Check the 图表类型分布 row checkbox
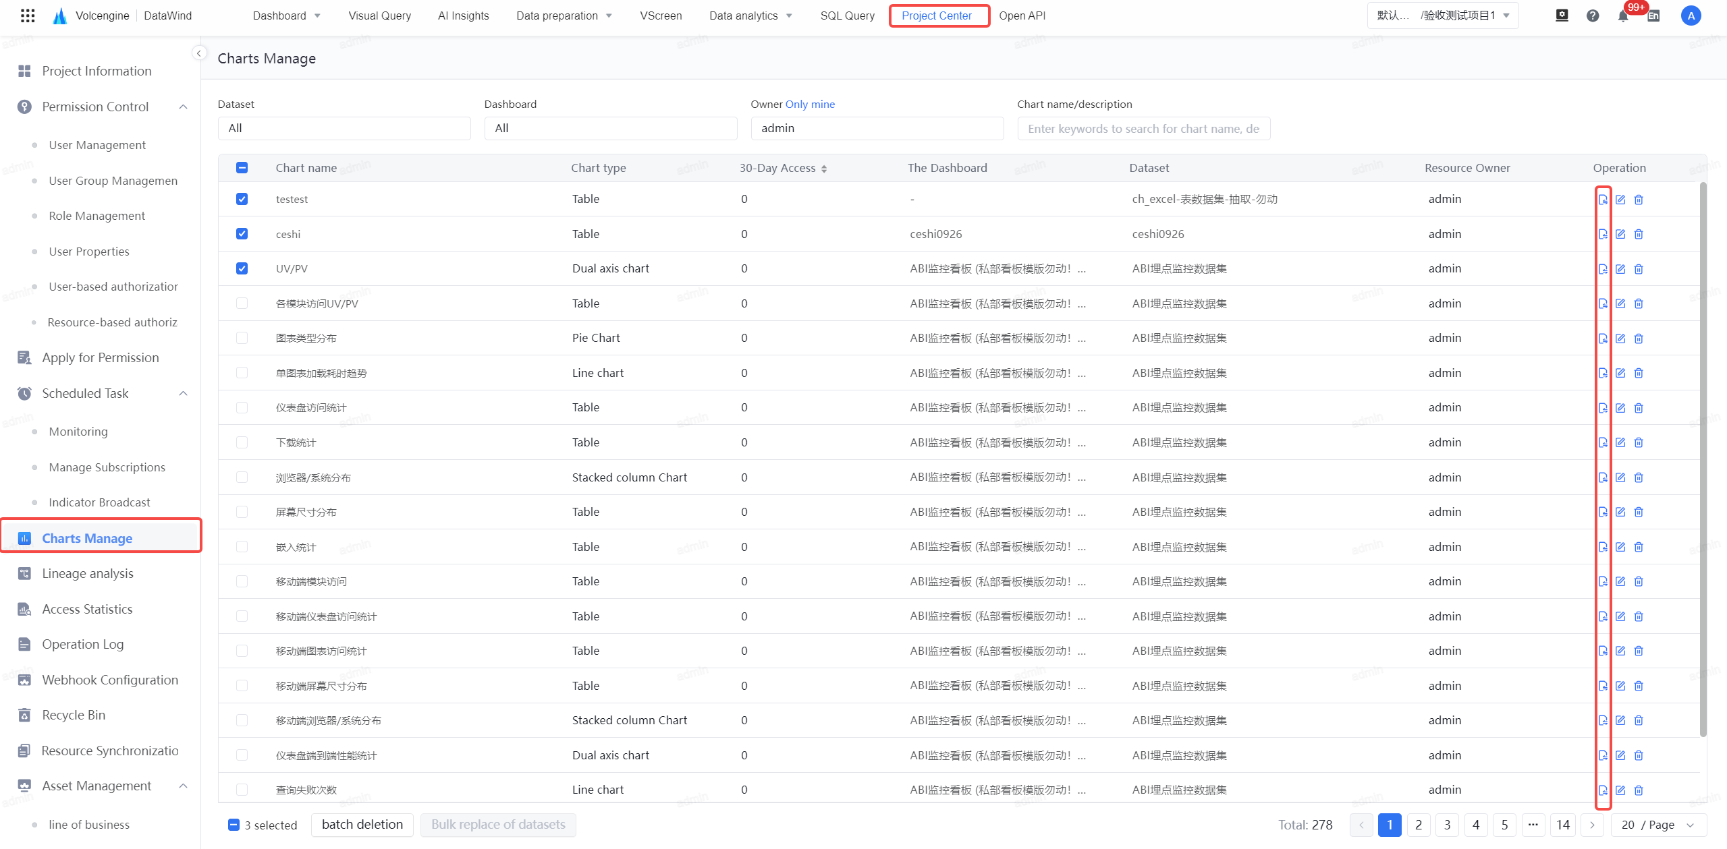Viewport: 1727px width, 849px height. [x=242, y=338]
